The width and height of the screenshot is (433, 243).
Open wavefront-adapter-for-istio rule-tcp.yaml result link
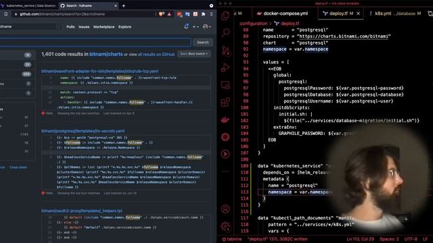[x=100, y=71]
